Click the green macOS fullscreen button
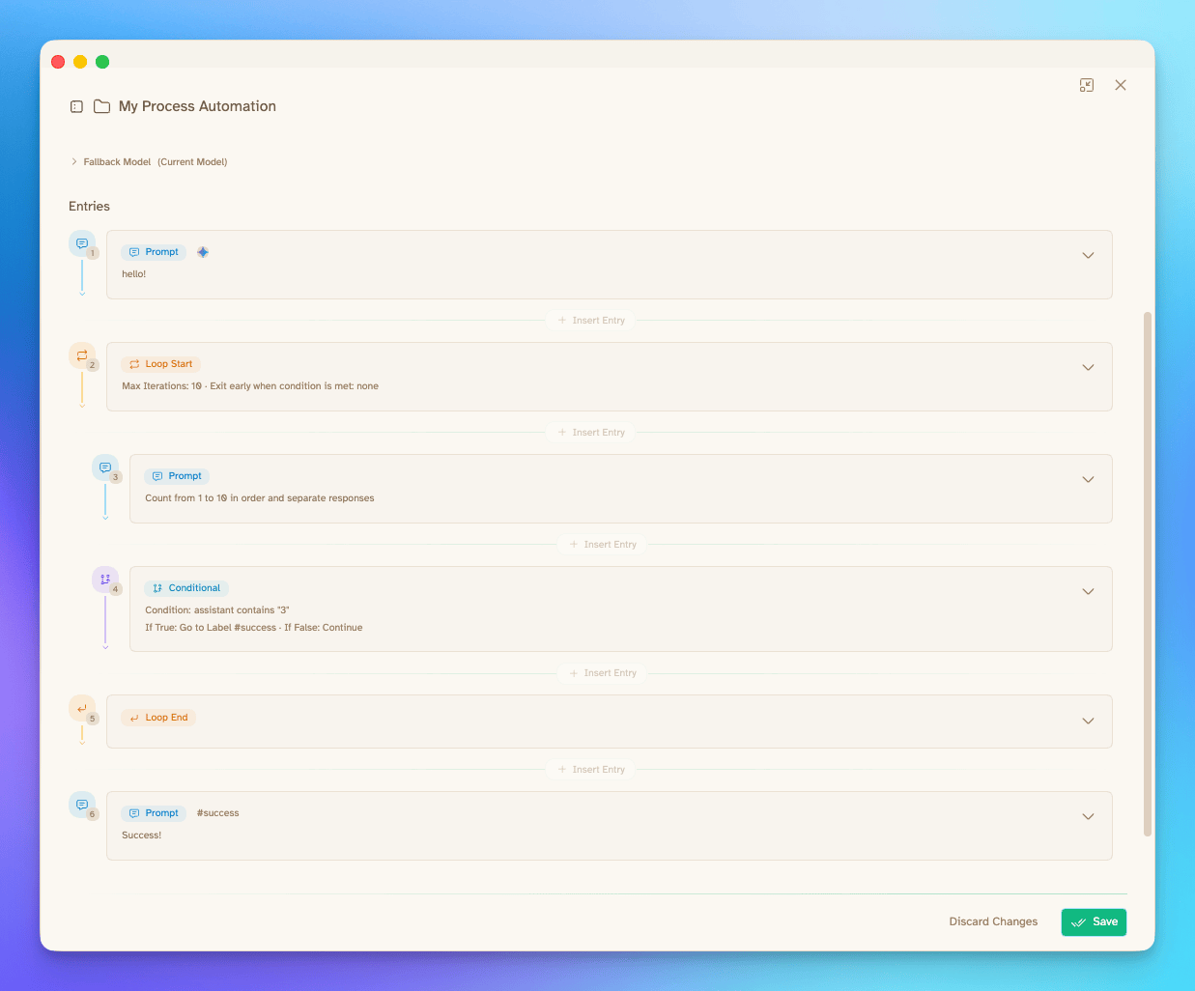Image resolution: width=1195 pixels, height=991 pixels. click(102, 62)
